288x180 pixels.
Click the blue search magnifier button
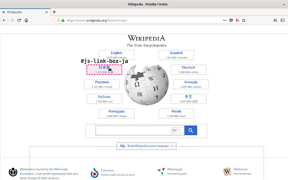[191, 130]
